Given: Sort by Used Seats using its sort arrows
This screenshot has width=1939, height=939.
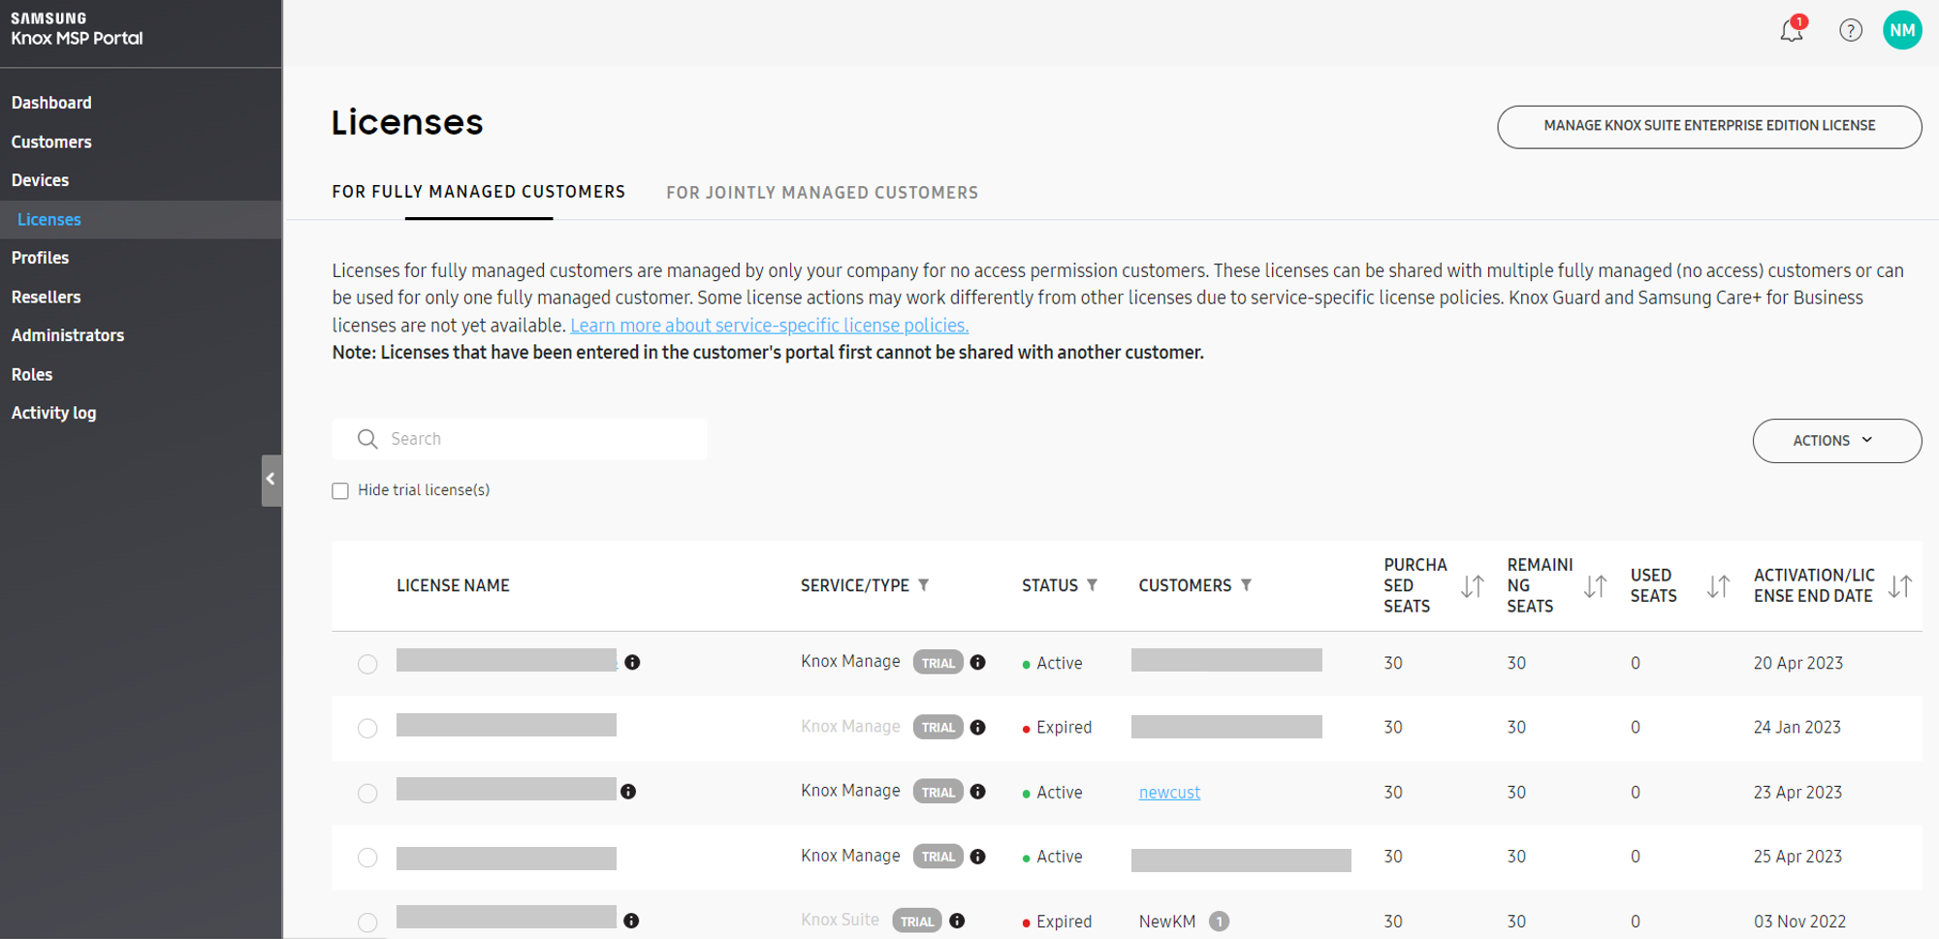Looking at the screenshot, I should point(1719,585).
